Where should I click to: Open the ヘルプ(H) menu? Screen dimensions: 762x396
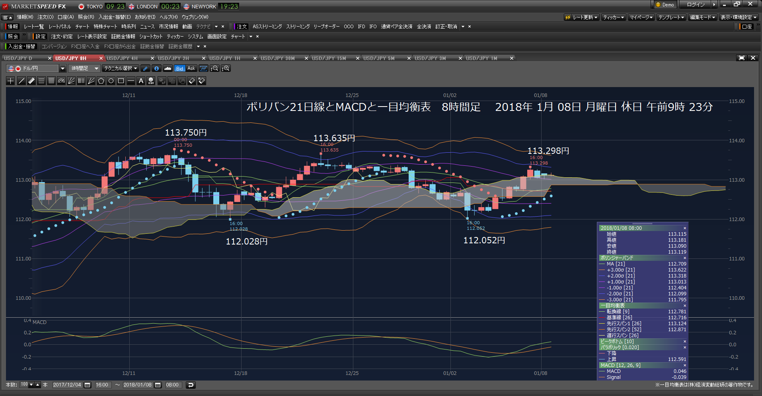tap(169, 17)
